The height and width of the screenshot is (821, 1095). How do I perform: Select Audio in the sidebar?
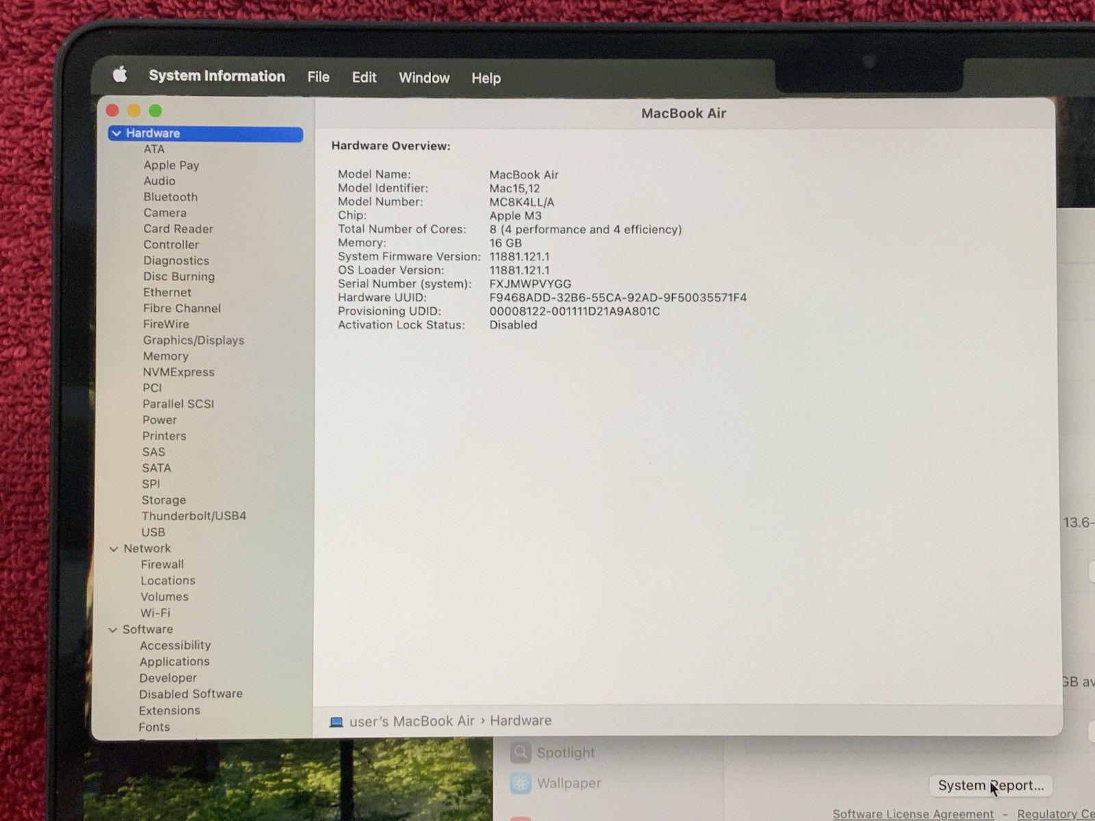[159, 181]
